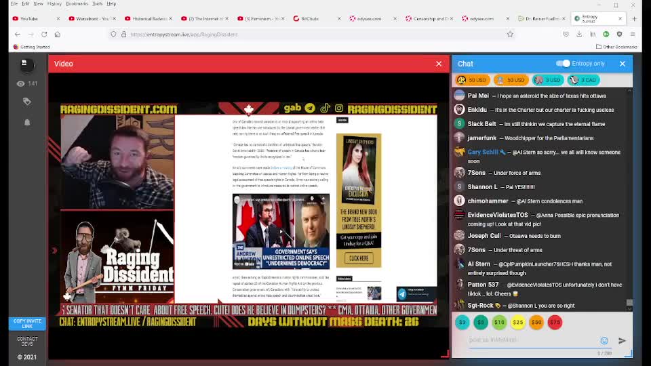Click username EvidenceViolatesTOS in chat
Screen dimensions: 651x366
[x=498, y=215]
